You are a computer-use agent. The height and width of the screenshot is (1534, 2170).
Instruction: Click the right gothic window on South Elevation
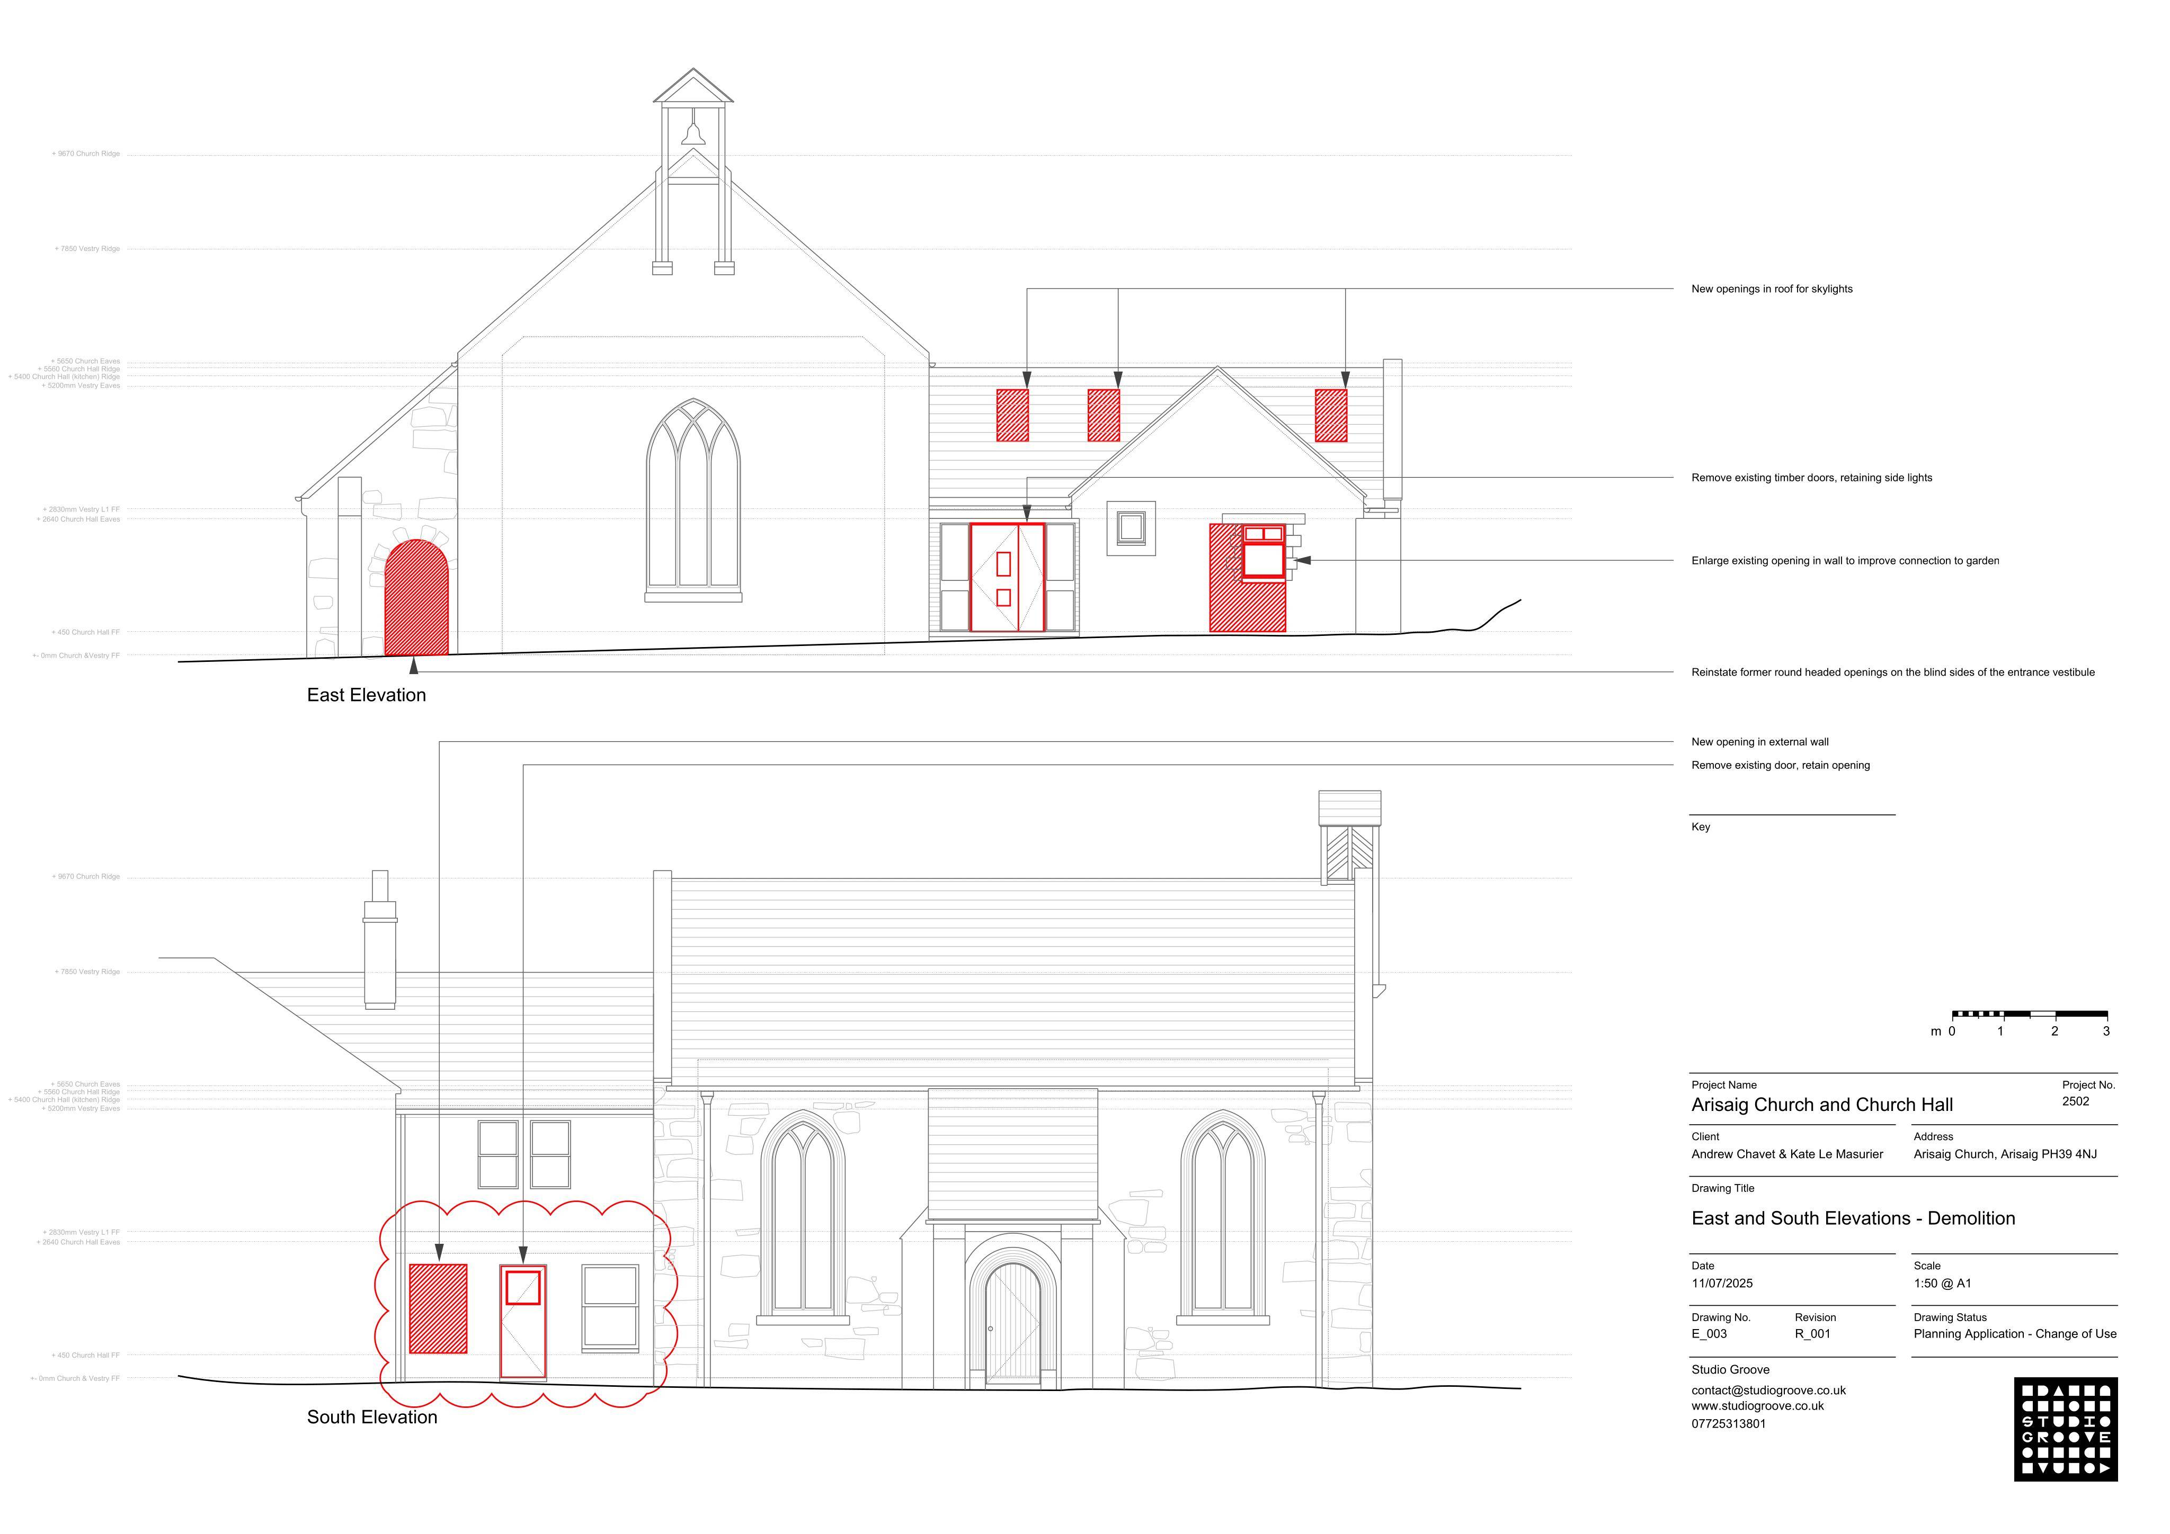pos(1223,1217)
